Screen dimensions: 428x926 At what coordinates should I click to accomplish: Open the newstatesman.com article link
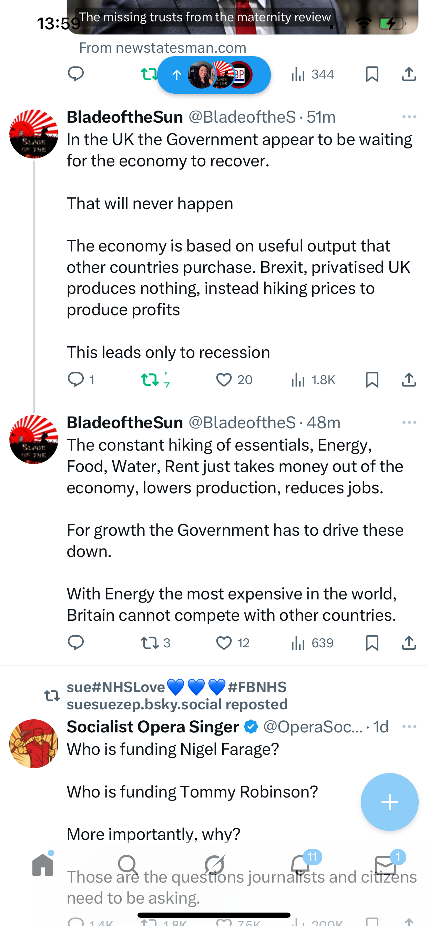point(163,48)
